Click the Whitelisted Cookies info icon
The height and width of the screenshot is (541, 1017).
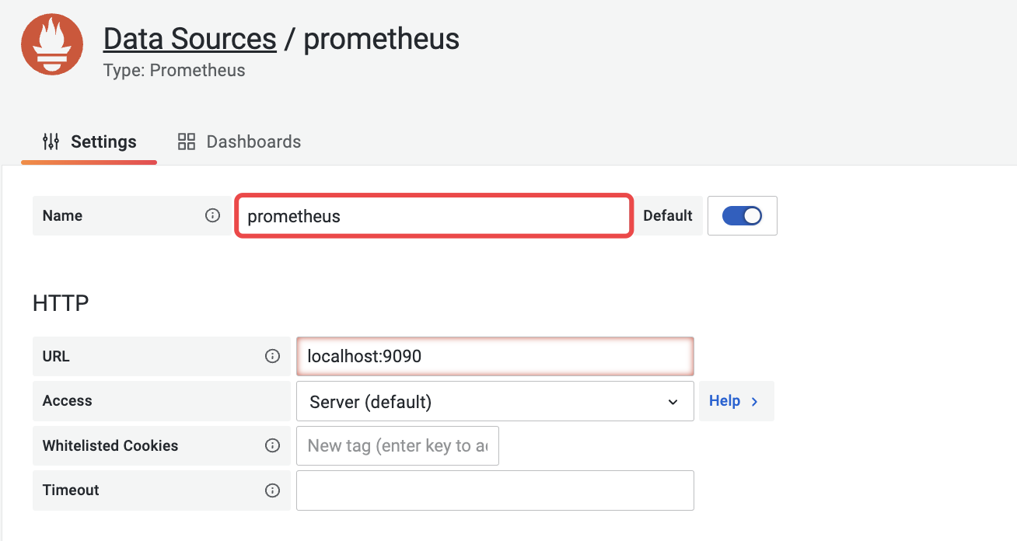272,445
